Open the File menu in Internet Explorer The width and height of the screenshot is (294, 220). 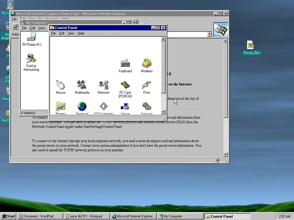click(x=14, y=19)
